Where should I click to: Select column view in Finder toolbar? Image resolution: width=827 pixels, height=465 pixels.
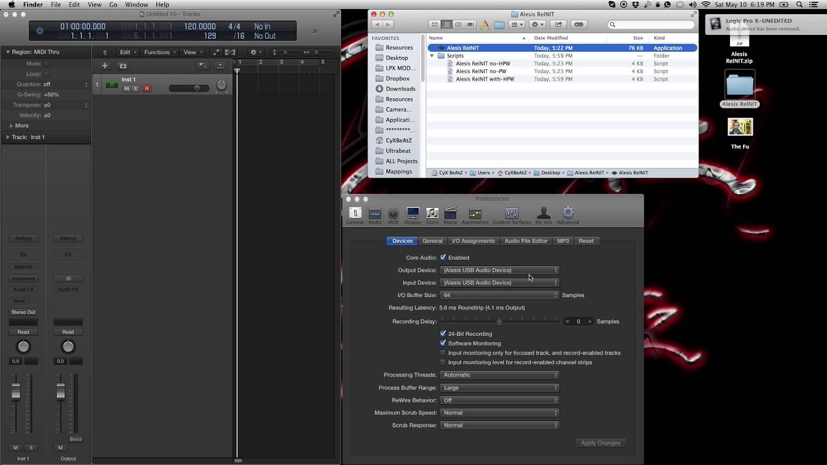[458, 25]
